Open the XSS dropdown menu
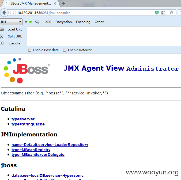Viewport: 181px width, 180px height. 49,22
